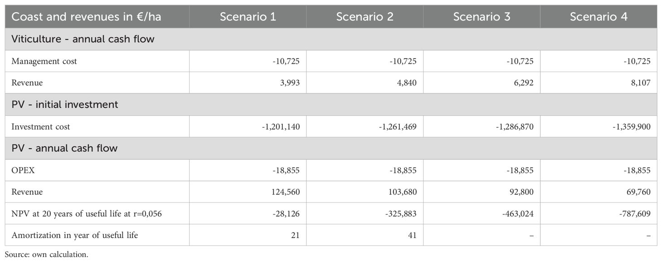Click the Scenario 1 column header
The image size is (662, 262).
click(x=248, y=17)
